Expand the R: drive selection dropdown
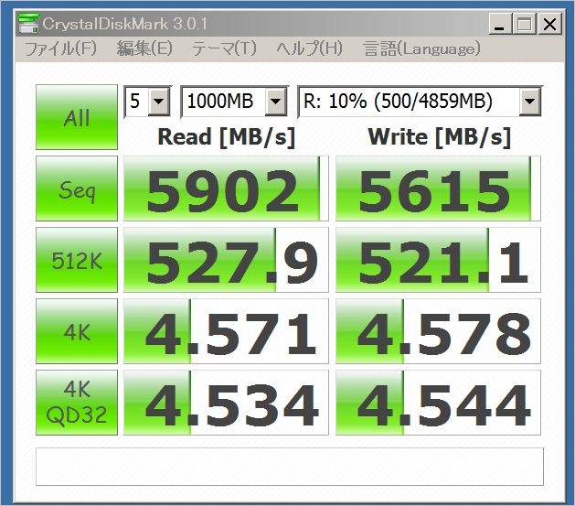The image size is (575, 506). tap(530, 102)
